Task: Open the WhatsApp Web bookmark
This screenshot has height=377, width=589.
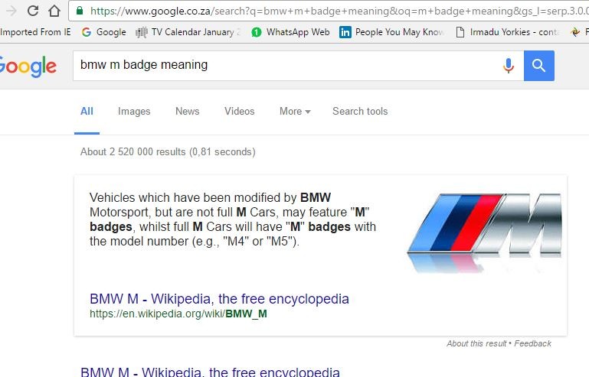Action: 291,32
